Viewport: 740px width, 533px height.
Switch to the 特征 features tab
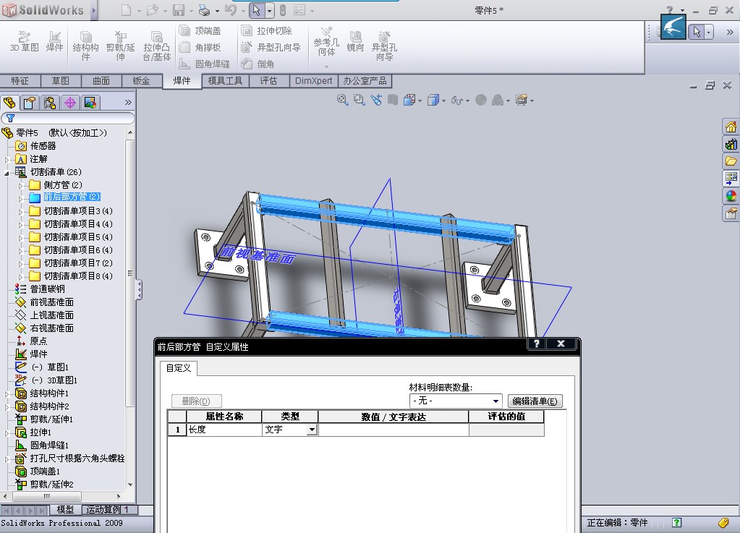[20, 81]
